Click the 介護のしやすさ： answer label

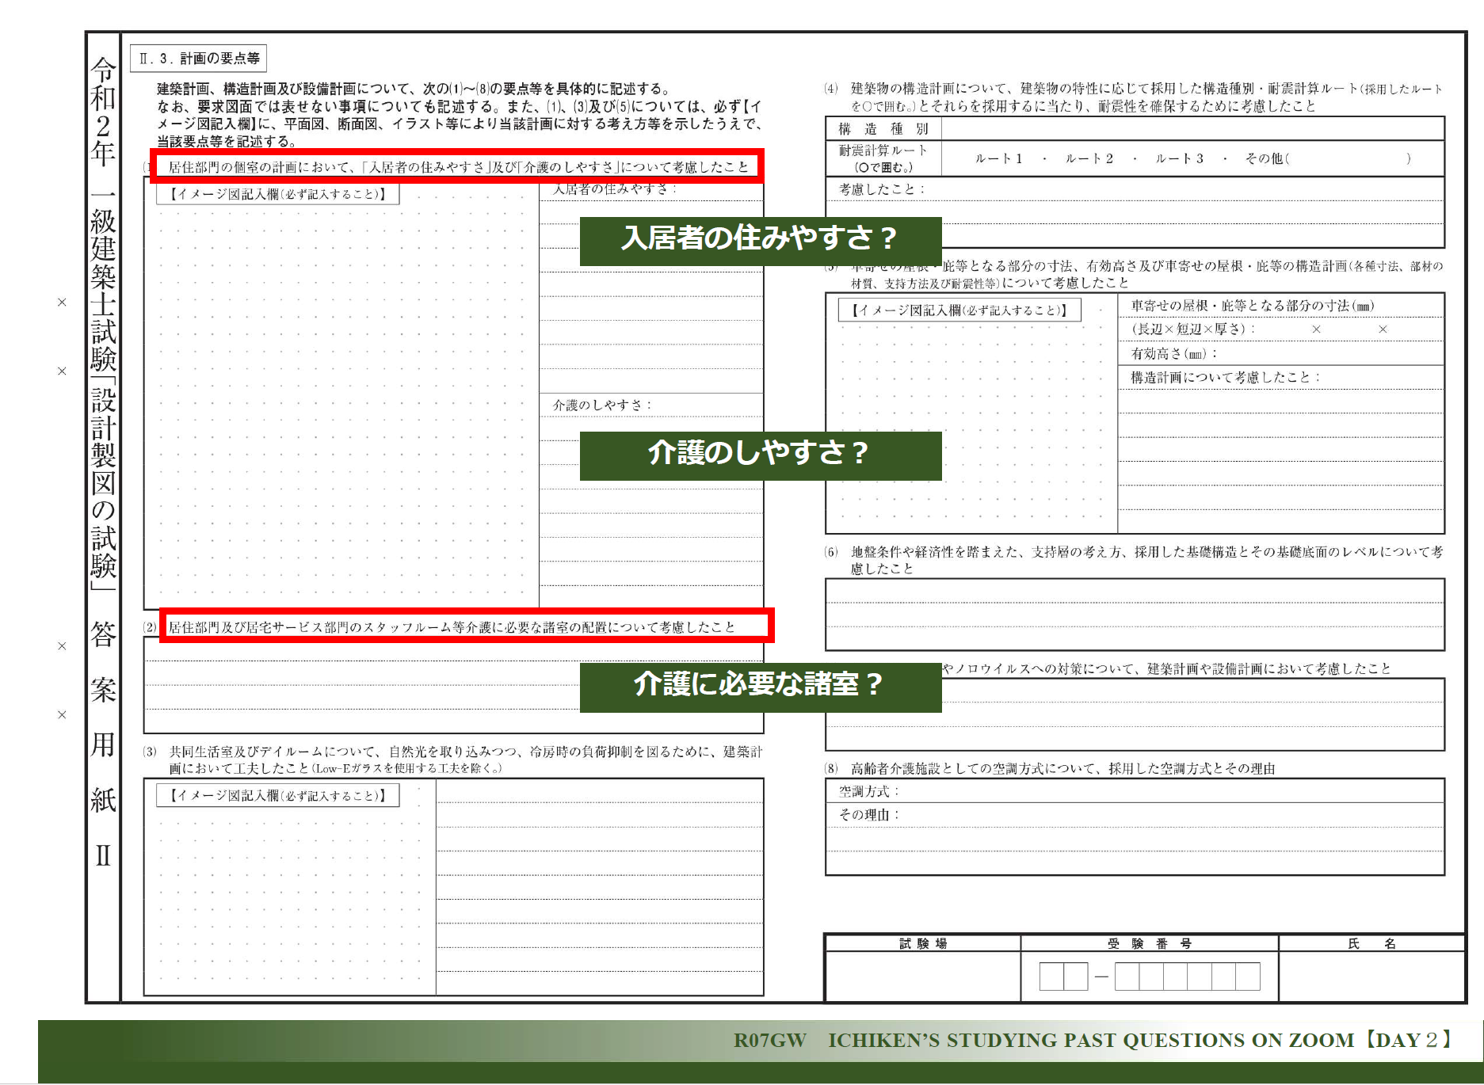602,405
